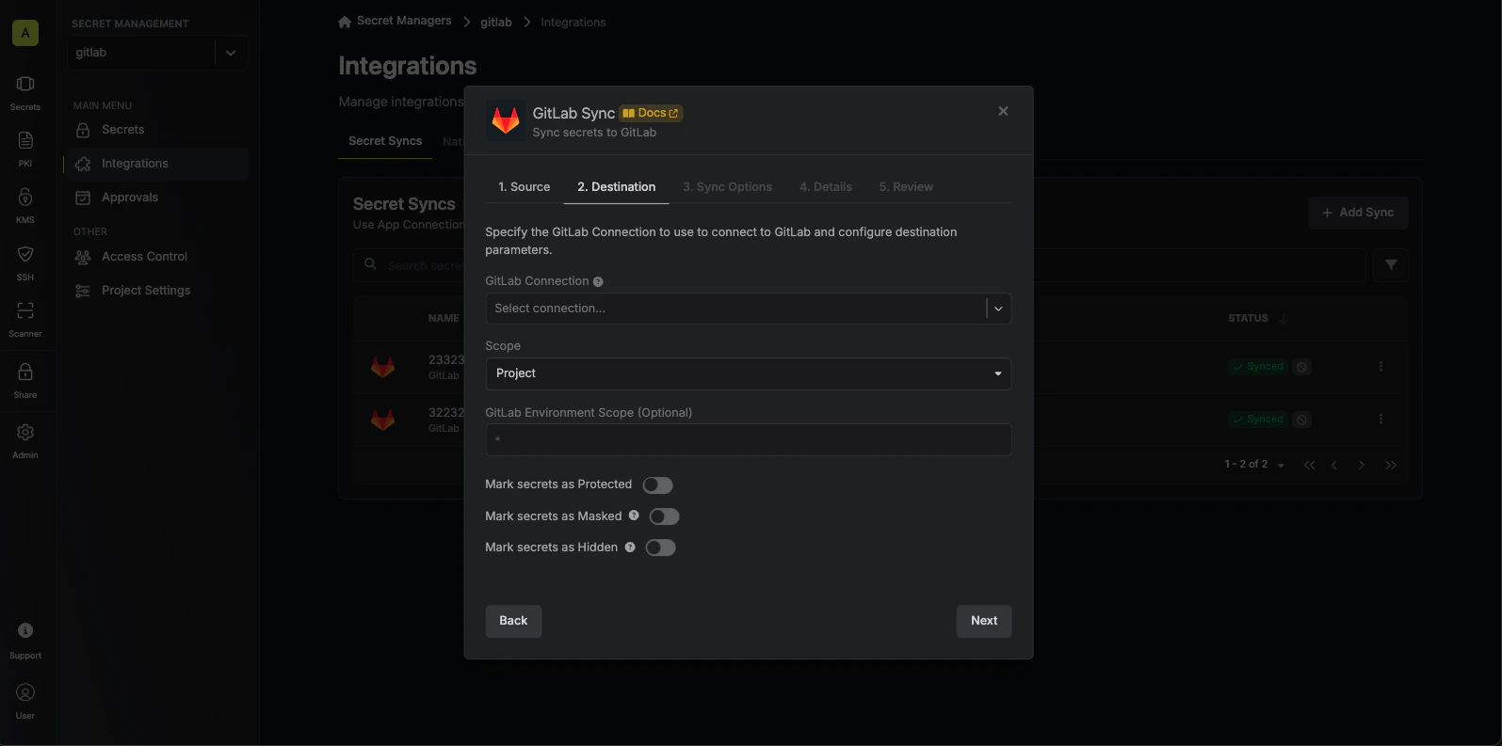Click the Integrations breadcrumb text
This screenshot has width=1502, height=746.
(x=573, y=22)
